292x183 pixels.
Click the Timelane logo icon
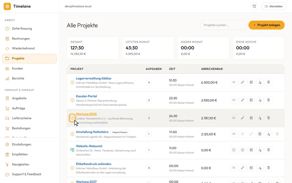[x=7, y=6]
